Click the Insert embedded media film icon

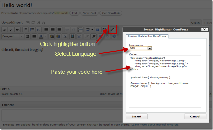tap(73, 36)
